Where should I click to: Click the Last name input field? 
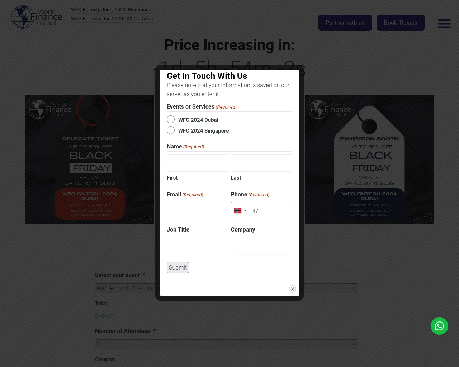261,163
